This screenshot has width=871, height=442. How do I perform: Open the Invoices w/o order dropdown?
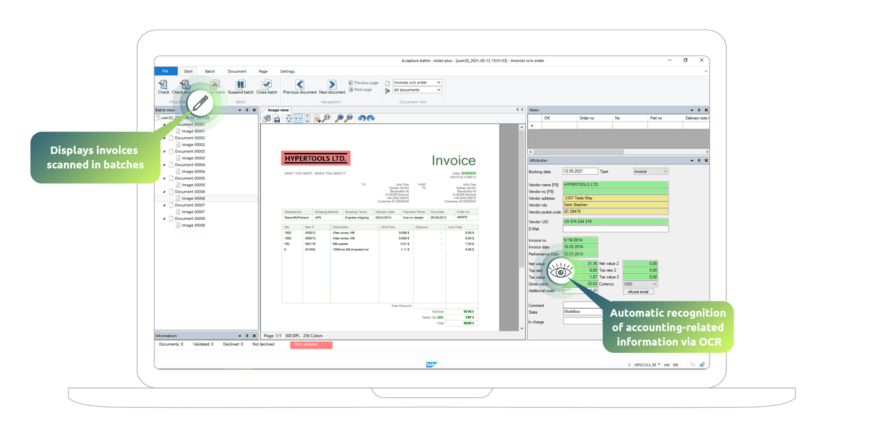point(438,82)
